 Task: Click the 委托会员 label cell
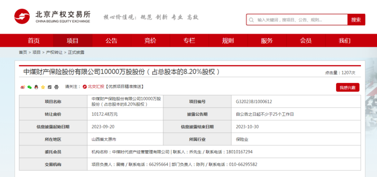click(53, 152)
